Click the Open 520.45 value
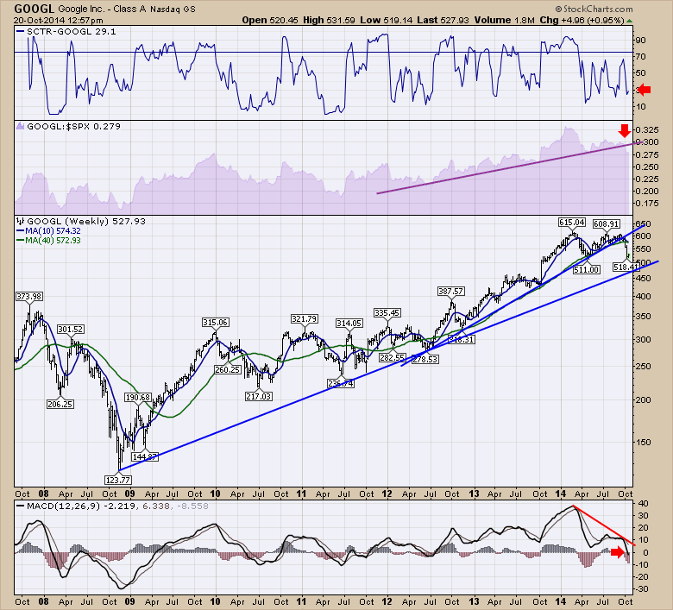 [x=269, y=20]
